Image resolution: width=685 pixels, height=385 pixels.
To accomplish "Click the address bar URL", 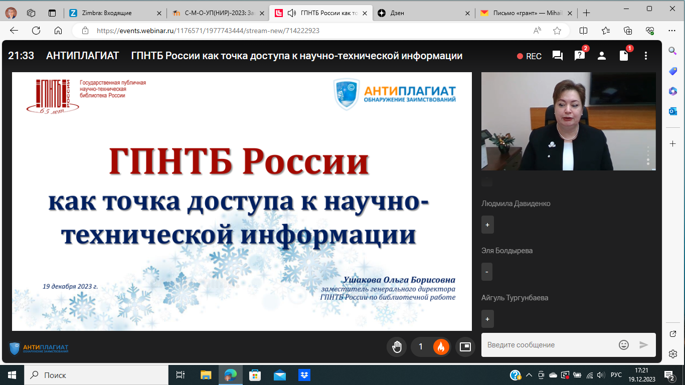I will click(x=208, y=31).
